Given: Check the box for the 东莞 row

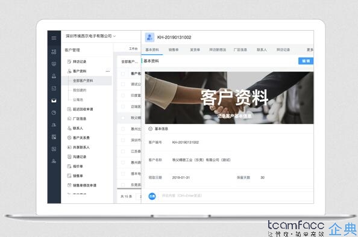Looking at the screenshot, I should tap(123, 185).
